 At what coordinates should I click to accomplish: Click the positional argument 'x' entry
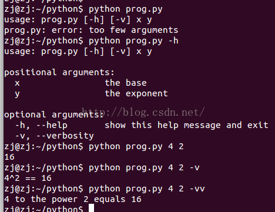tap(17, 83)
